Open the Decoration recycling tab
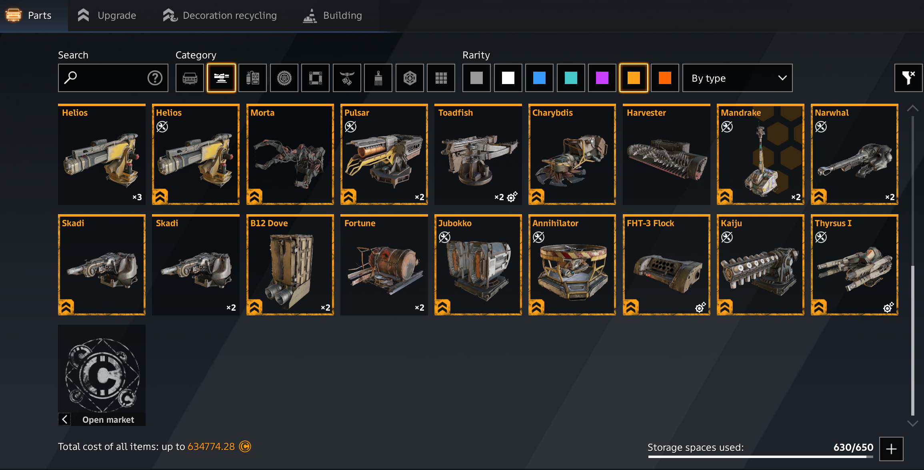 pos(220,16)
